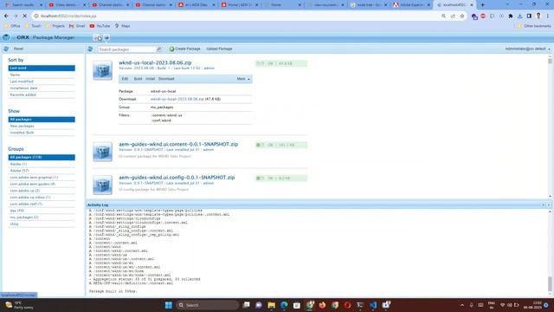Open Administrator@crx.default dropdown
Image resolution: width=554 pixels, height=312 pixels.
click(527, 49)
